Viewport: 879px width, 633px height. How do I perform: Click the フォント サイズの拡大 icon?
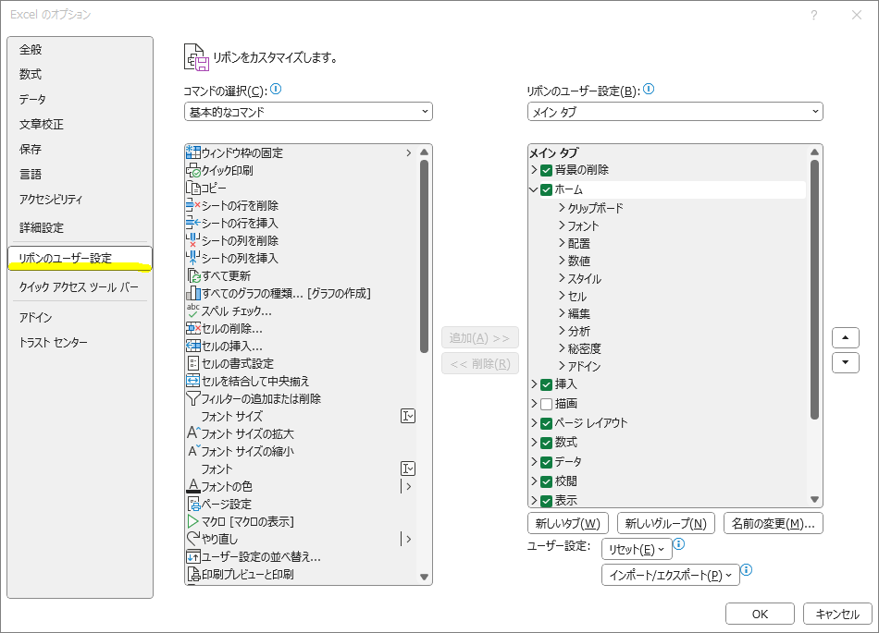tap(192, 433)
